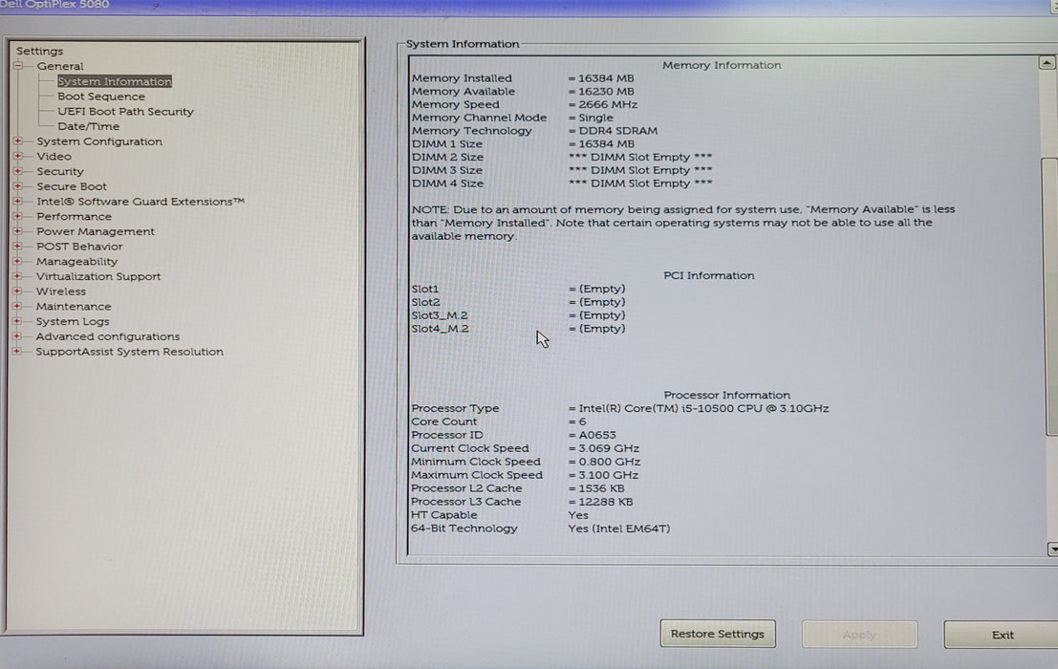Select the Video category label

54,157
